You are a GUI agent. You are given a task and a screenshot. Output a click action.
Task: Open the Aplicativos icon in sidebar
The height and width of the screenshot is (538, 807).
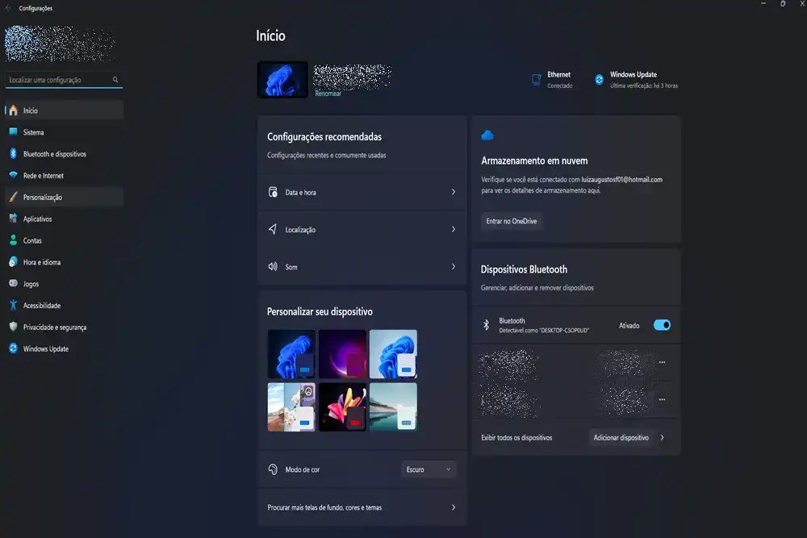[x=13, y=219]
